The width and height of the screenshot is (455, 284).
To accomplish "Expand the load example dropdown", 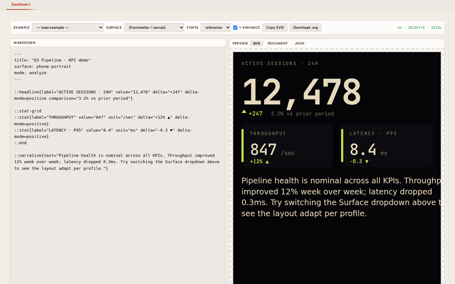I will click(68, 27).
